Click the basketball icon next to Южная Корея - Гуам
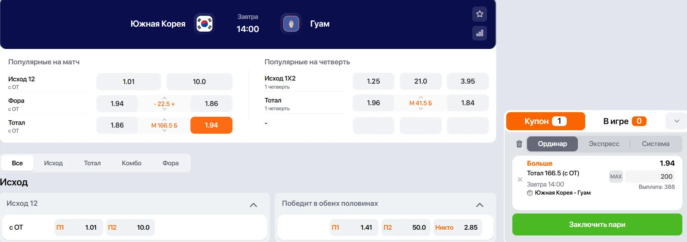 530,193
